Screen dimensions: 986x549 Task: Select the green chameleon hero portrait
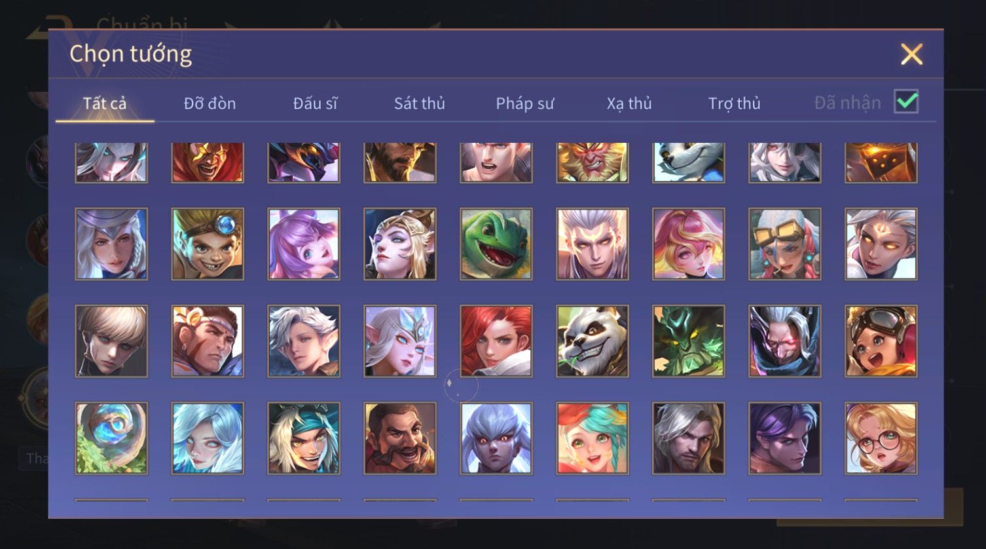point(496,244)
